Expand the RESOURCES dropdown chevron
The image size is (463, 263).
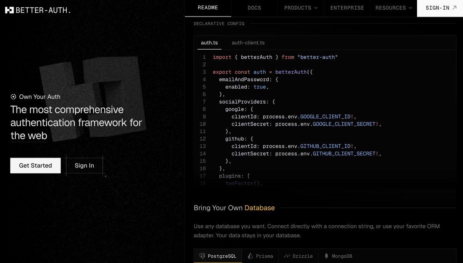coord(410,8)
